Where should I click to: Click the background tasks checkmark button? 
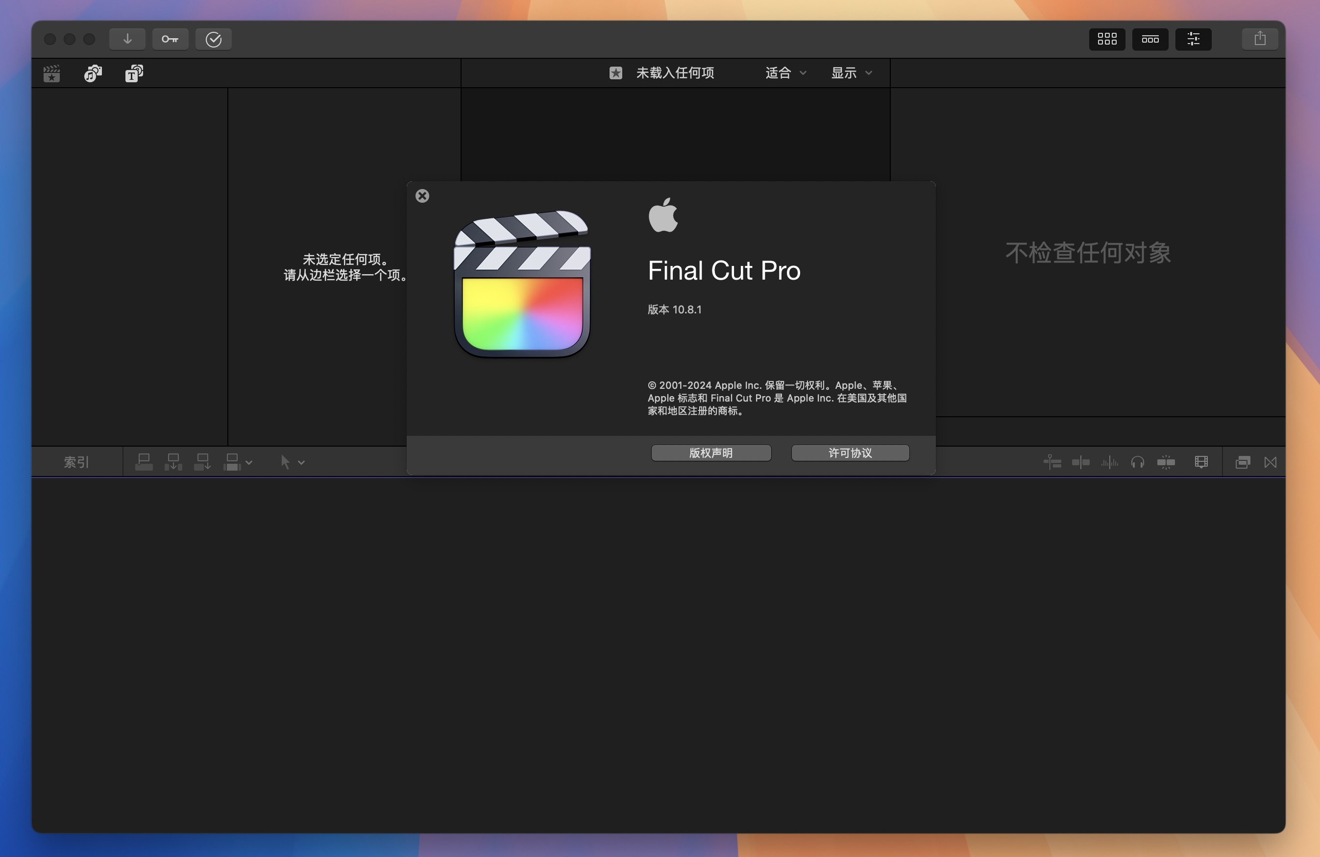pos(214,39)
